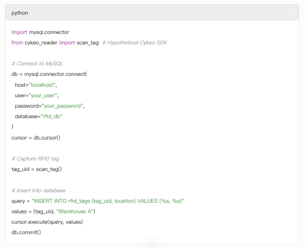The width and height of the screenshot is (305, 248).
Task: Click the "your_user" string value
Action: [43, 96]
